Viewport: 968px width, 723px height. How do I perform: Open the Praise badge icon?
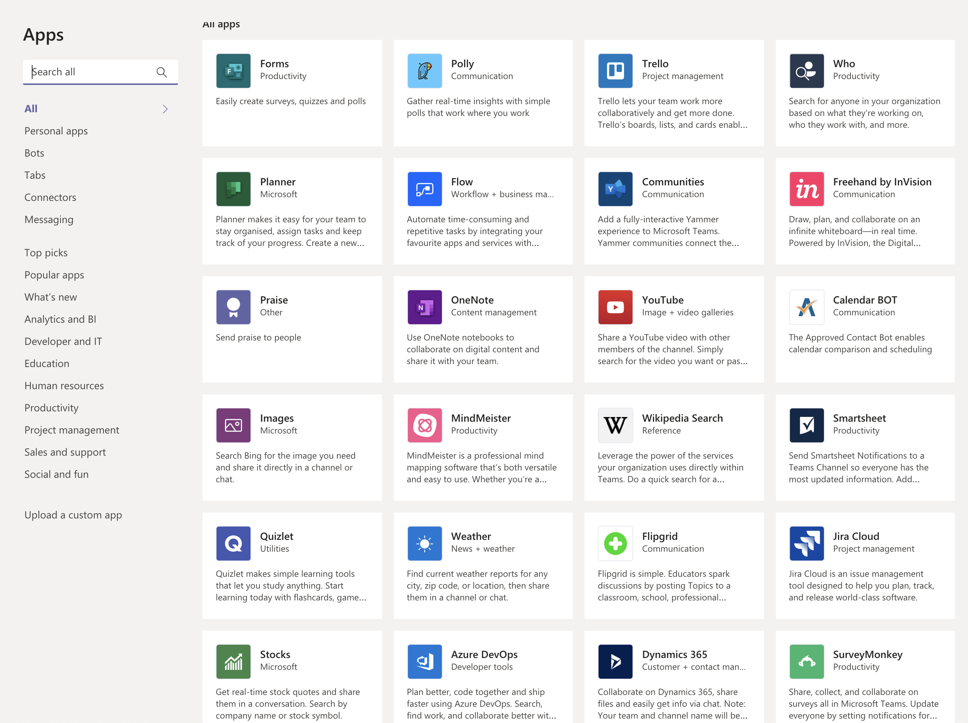pyautogui.click(x=233, y=307)
